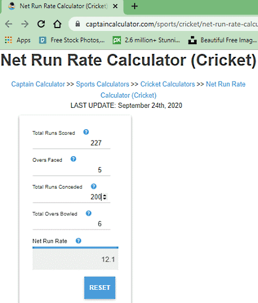
Task: Follow the Cricket Calculators breadcrumb link
Action: click(167, 84)
